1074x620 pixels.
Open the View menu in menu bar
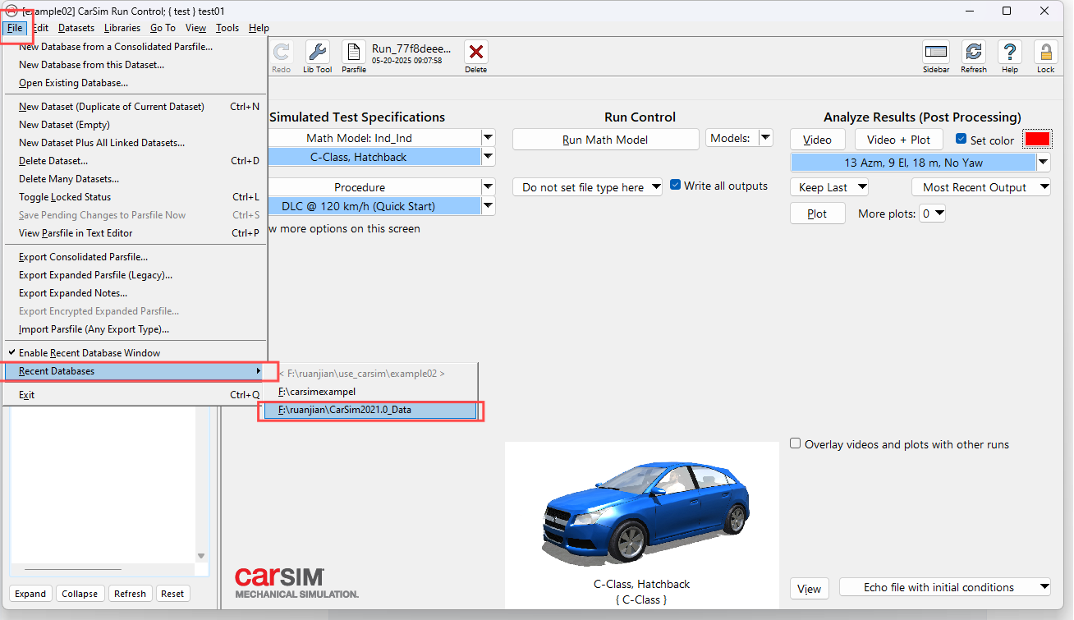(x=195, y=28)
